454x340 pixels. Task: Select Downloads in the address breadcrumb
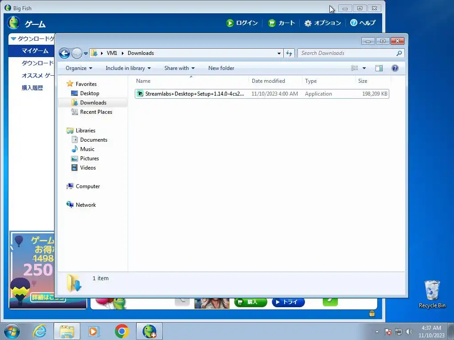141,53
